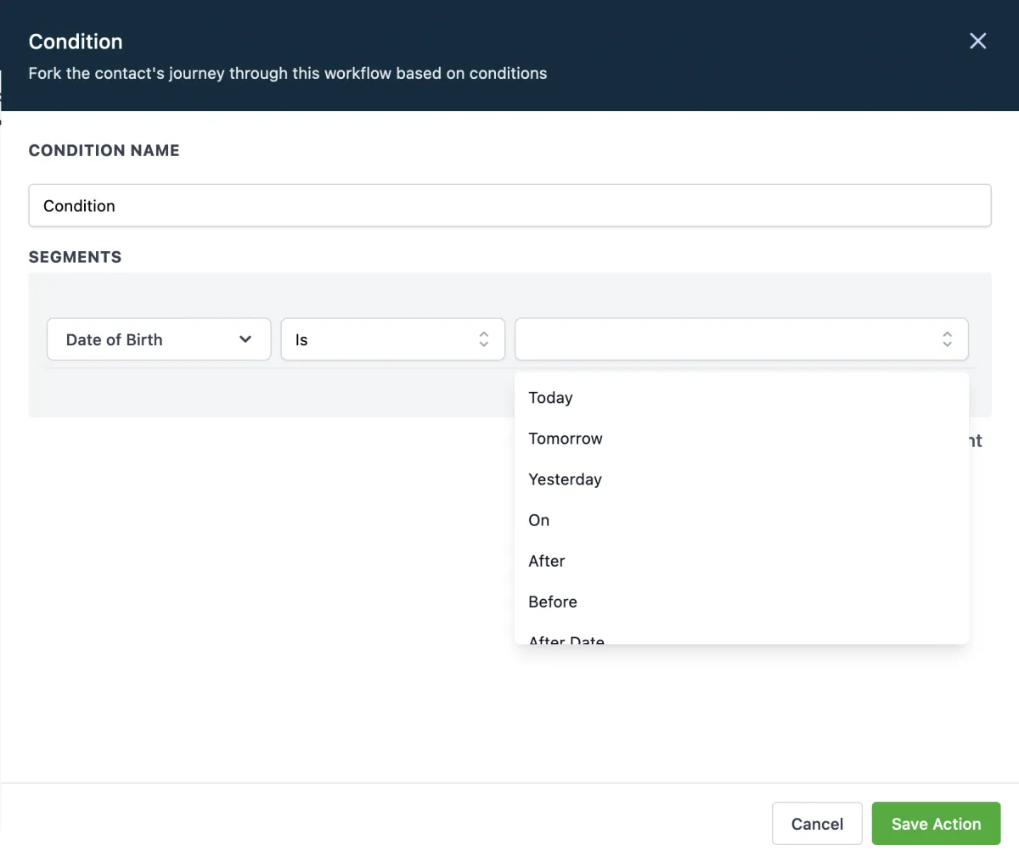Select 'Today' from the options list
The width and height of the screenshot is (1019, 862).
[551, 398]
